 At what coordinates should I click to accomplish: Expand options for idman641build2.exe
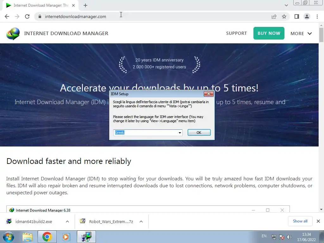[x=67, y=221]
